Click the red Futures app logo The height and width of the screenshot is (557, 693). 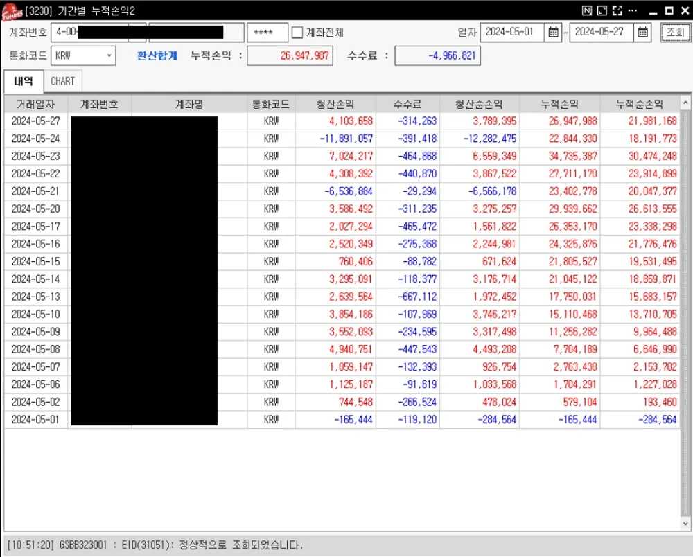coord(11,12)
